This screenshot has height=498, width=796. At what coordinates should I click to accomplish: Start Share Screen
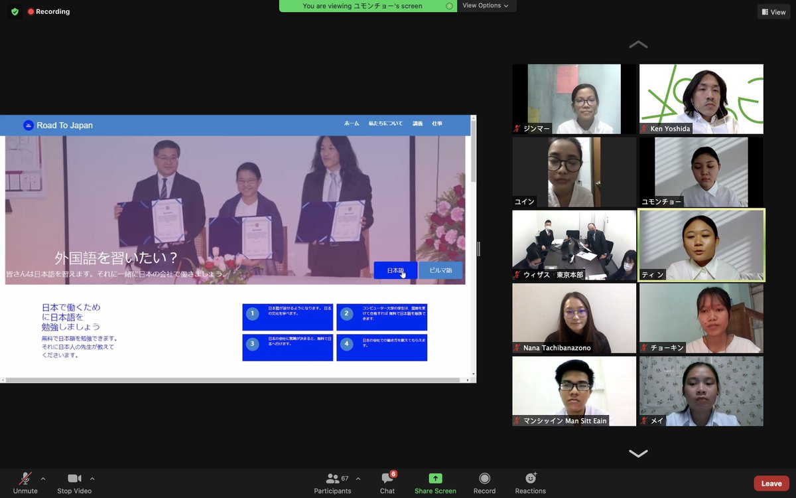[435, 483]
